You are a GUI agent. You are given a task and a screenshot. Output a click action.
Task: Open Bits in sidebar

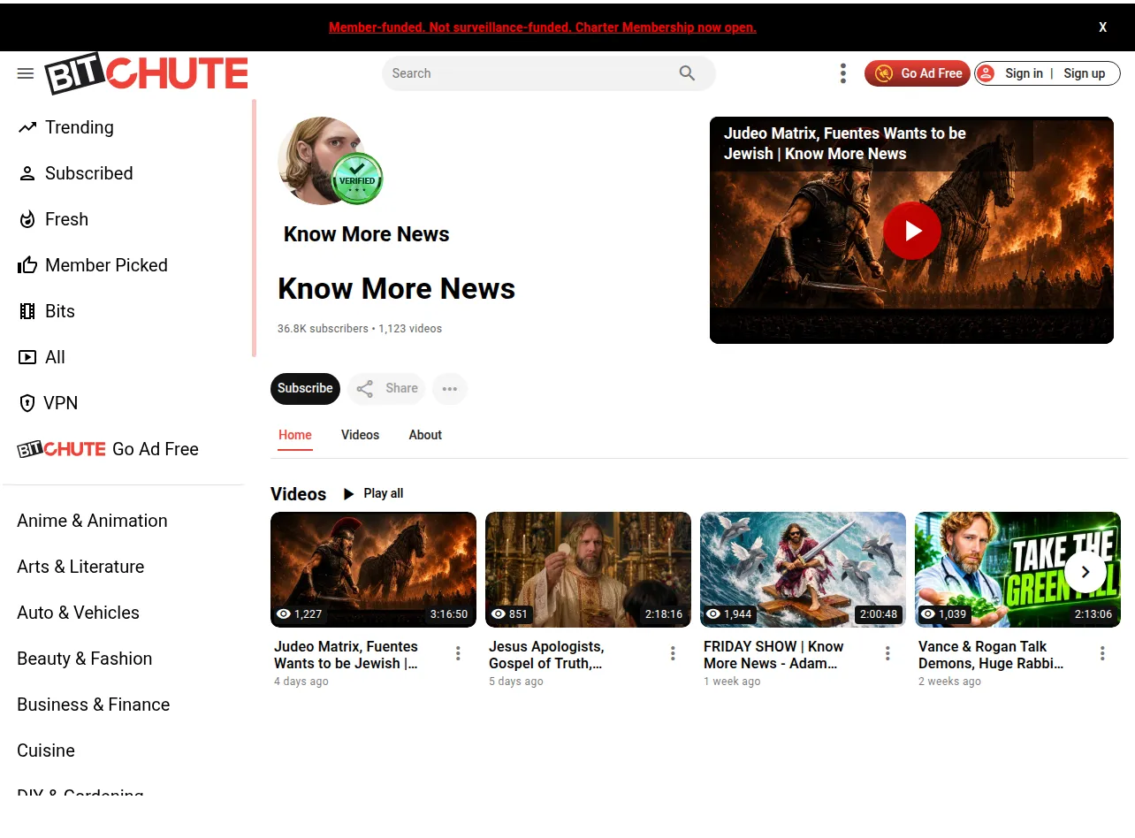coord(47,311)
